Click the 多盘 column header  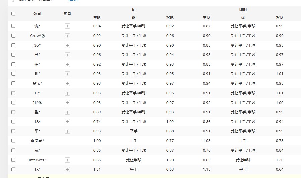67,14
